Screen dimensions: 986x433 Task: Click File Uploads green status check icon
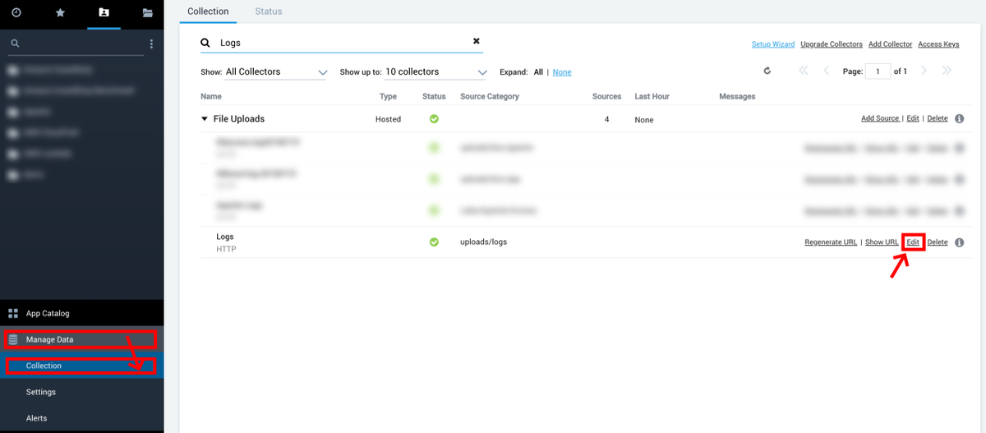tap(434, 119)
